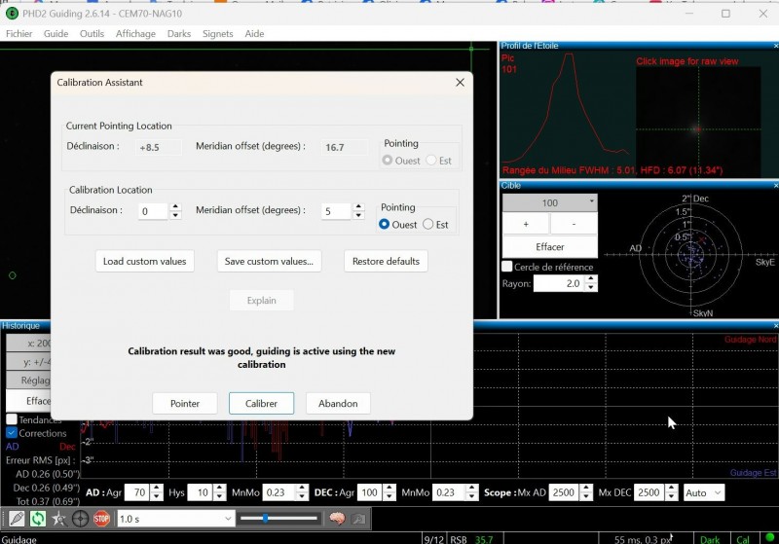Click Save custom values... button

pos(269,261)
